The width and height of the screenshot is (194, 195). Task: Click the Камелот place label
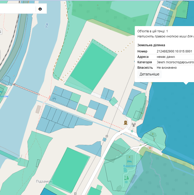click(130, 166)
